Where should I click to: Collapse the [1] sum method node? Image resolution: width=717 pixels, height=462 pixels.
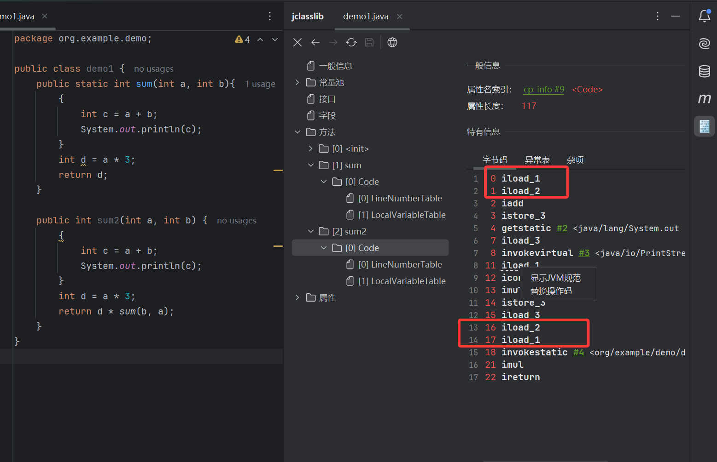point(310,165)
